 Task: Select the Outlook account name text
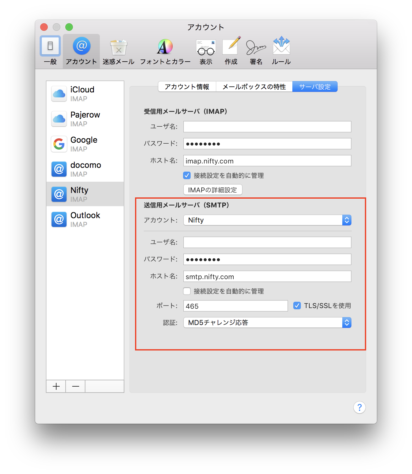85,215
